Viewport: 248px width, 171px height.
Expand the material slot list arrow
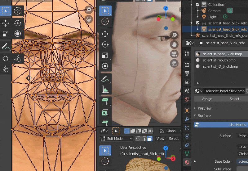pyautogui.click(x=198, y=83)
